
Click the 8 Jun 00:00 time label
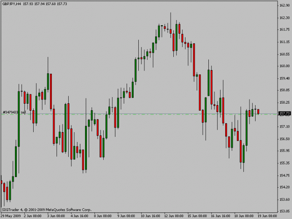103,216
